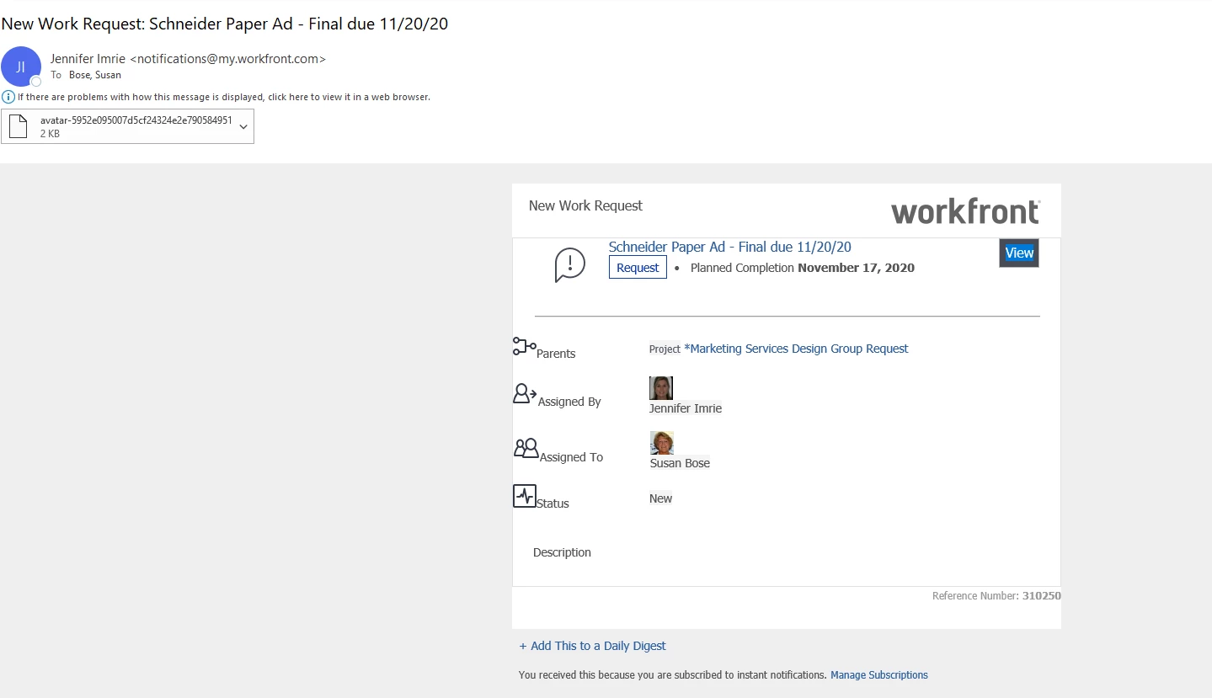The width and height of the screenshot is (1212, 698).
Task: Click the planned completion date November 17, 2020
Action: pos(856,268)
